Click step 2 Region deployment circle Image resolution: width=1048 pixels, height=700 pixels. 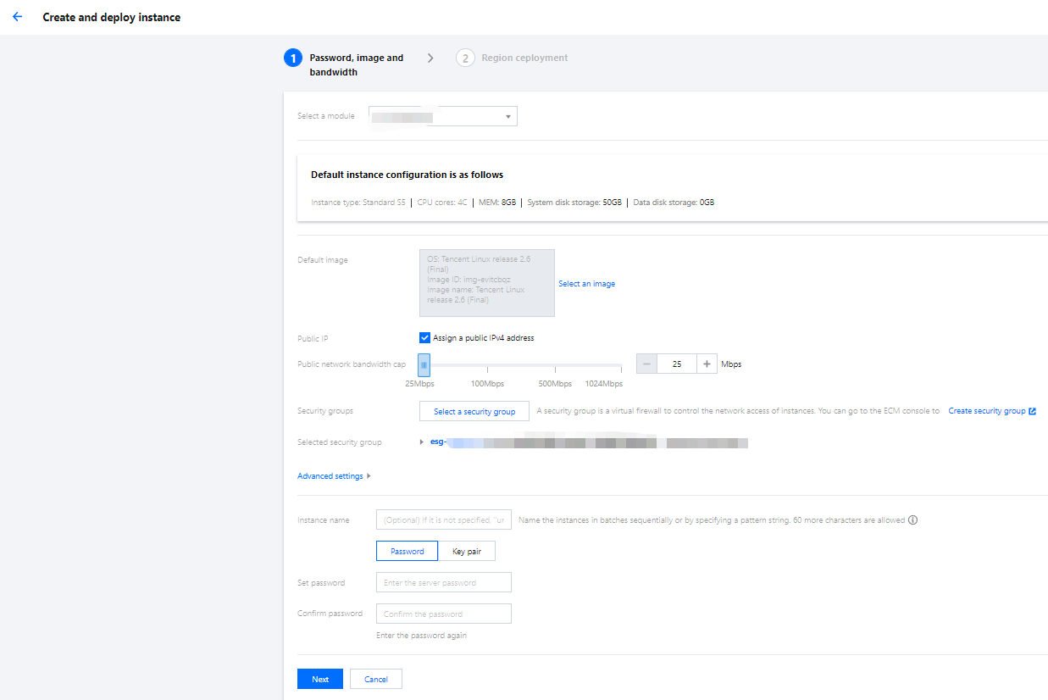click(465, 58)
